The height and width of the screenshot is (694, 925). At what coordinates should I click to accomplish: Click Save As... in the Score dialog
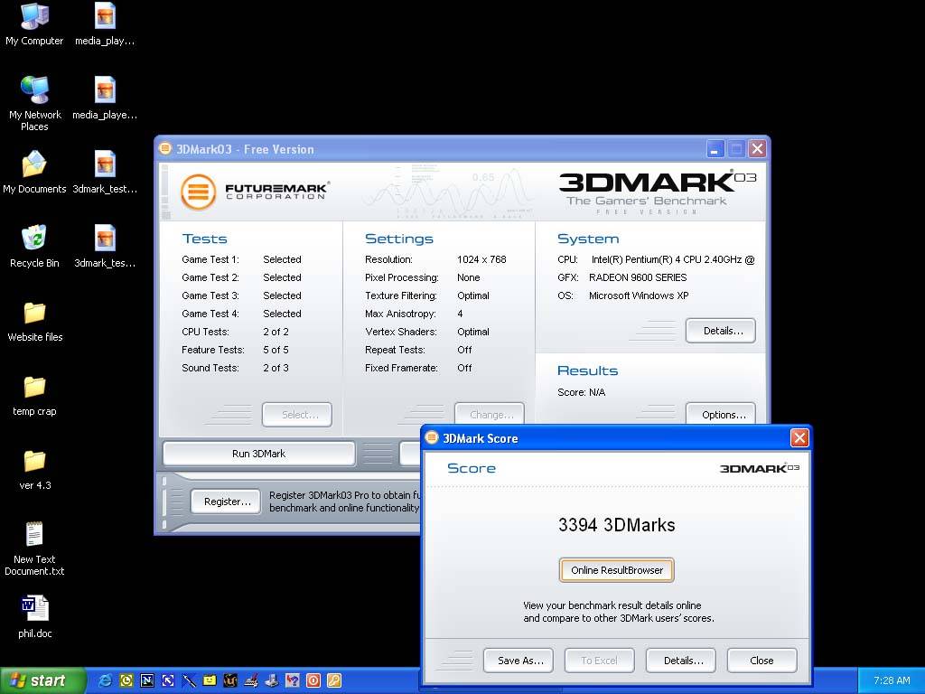pos(518,661)
